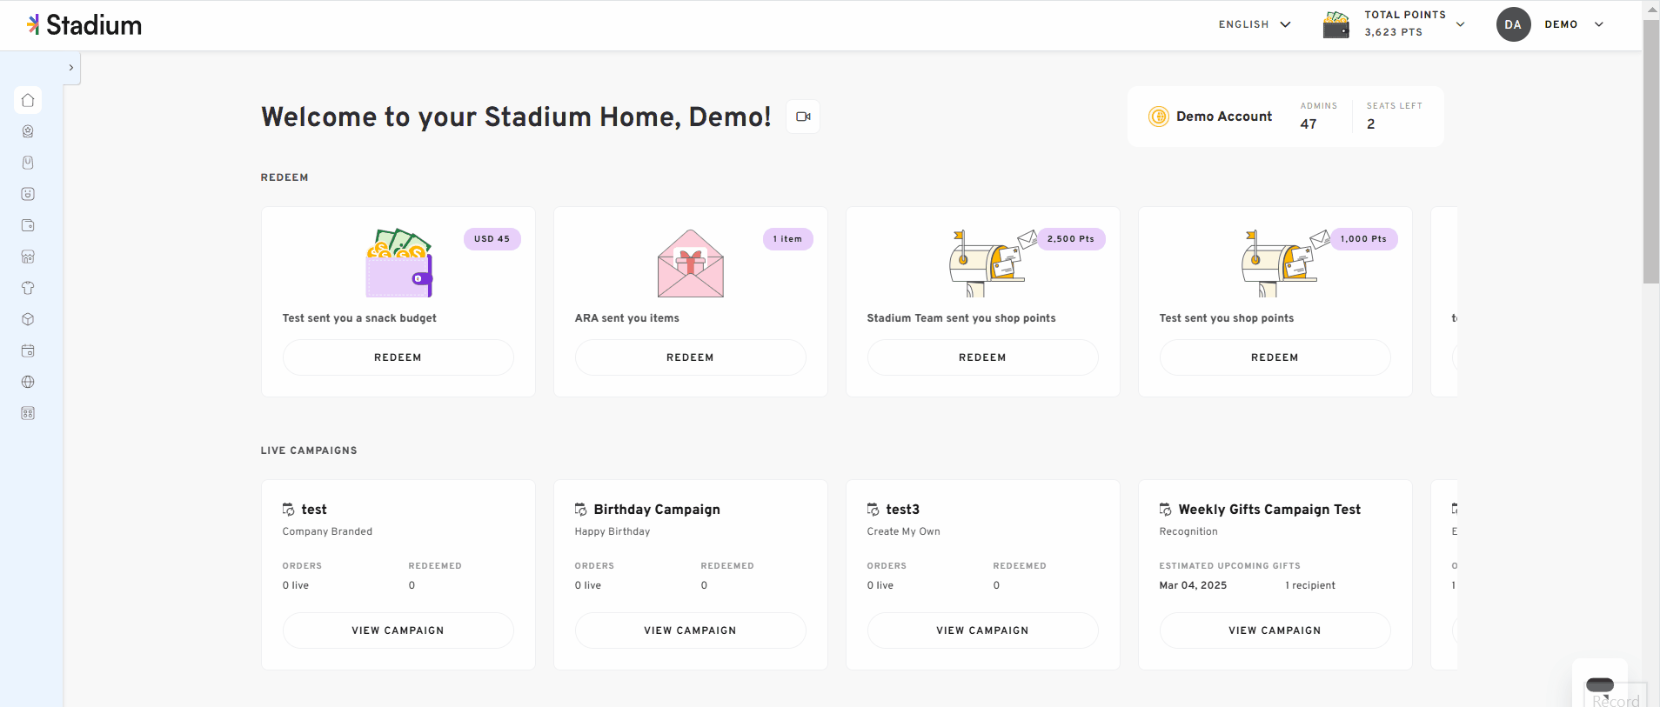Click the campaign icon next to Weekly Gifts
1660x707 pixels.
(1166, 510)
